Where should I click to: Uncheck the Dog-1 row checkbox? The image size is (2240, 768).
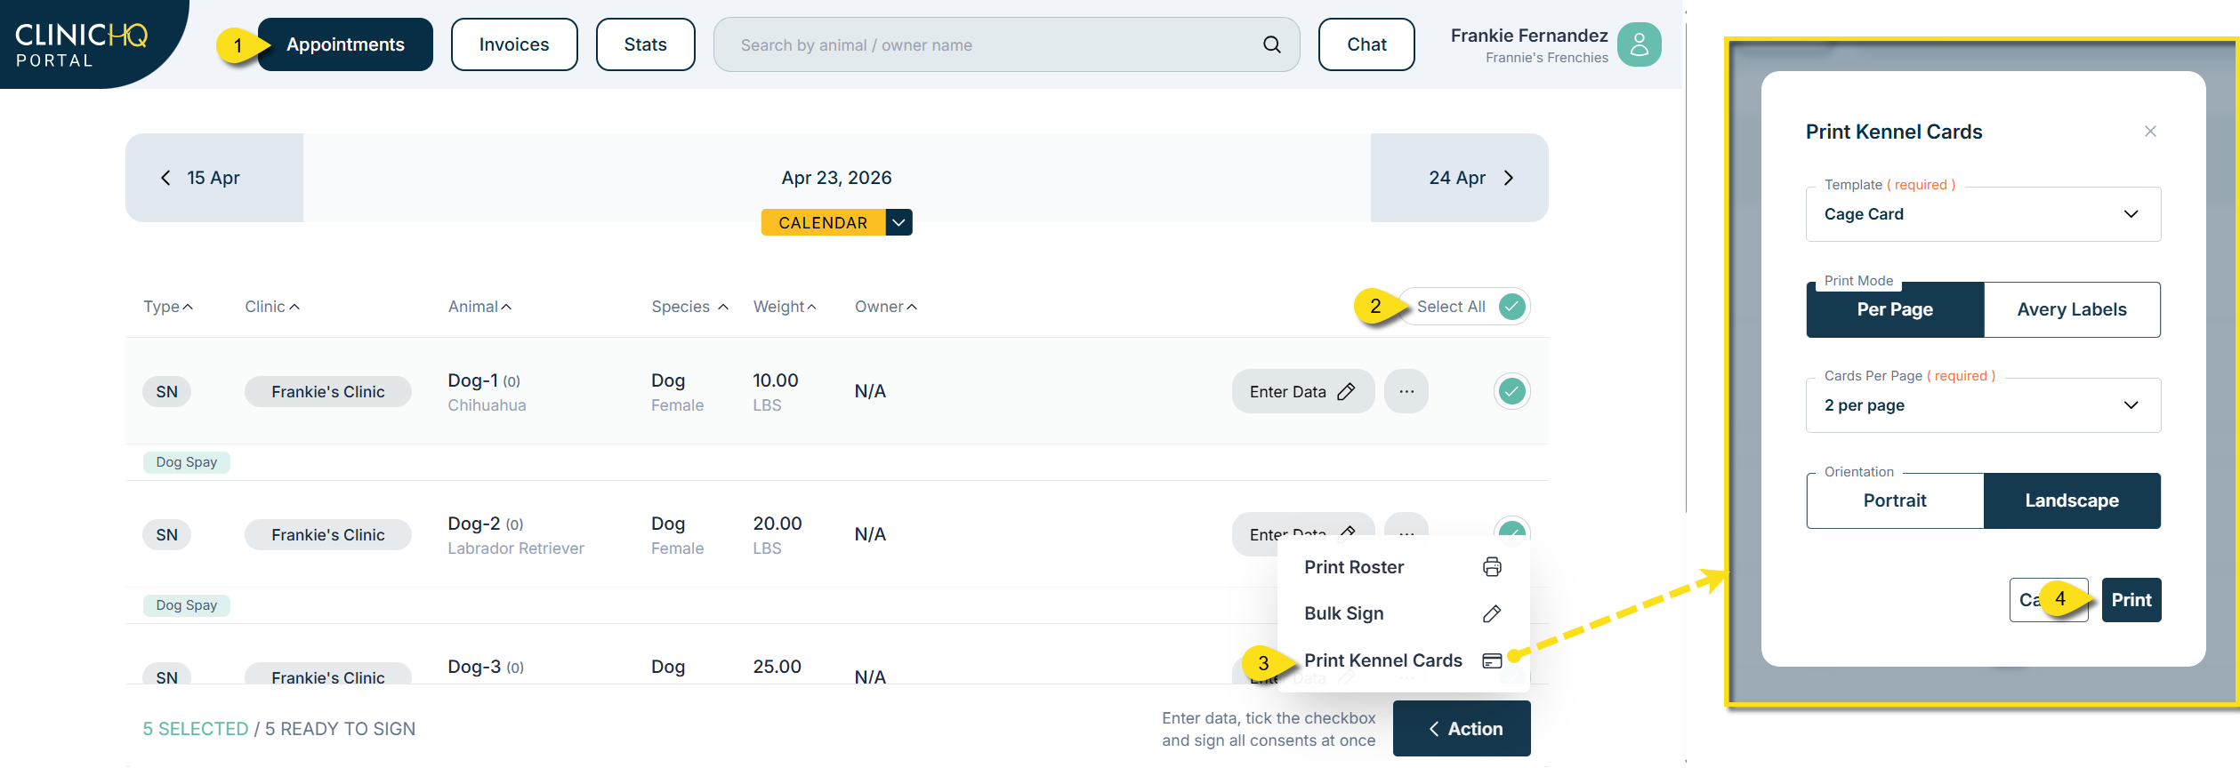tap(1511, 392)
